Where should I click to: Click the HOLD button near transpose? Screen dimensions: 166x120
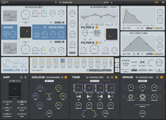pyautogui.click(x=151, y=70)
